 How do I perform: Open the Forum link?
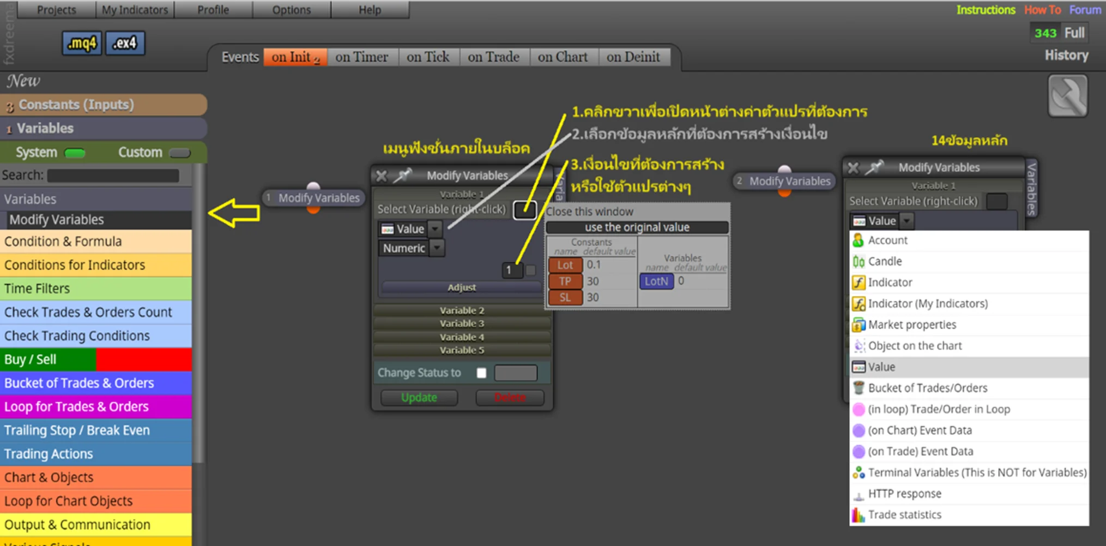pos(1085,10)
